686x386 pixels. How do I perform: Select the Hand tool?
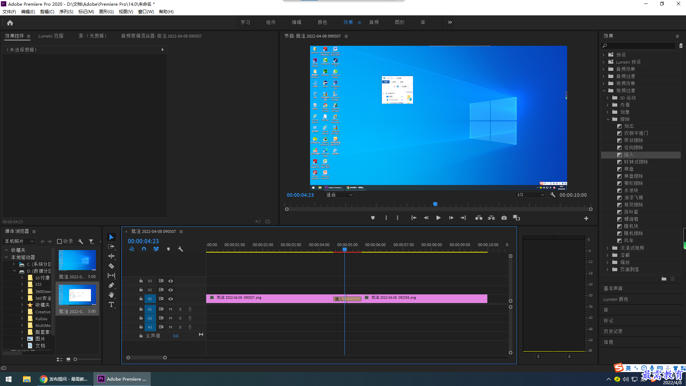(111, 295)
